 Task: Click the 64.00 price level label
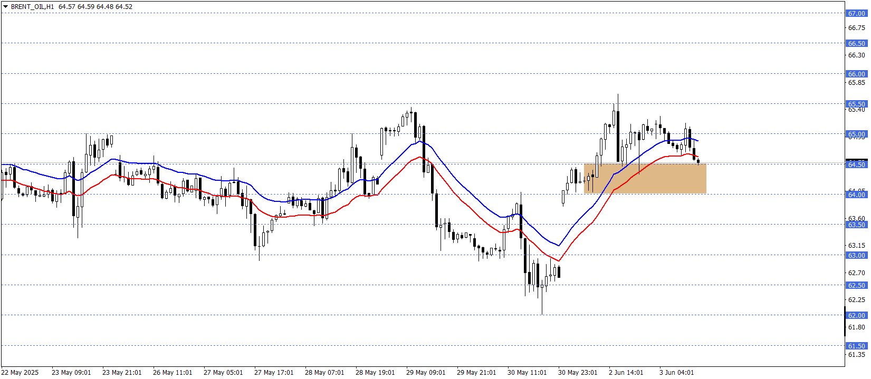(x=856, y=195)
